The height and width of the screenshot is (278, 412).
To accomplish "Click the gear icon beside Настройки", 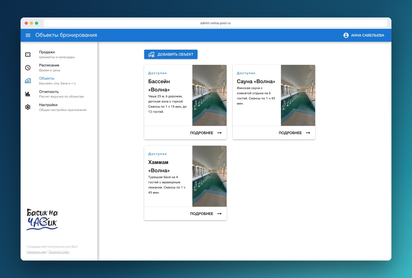I will point(28,107).
